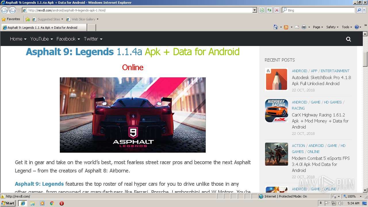Open Read Mail envelope icon
This screenshot has height=207, width=368.
point(297,27)
